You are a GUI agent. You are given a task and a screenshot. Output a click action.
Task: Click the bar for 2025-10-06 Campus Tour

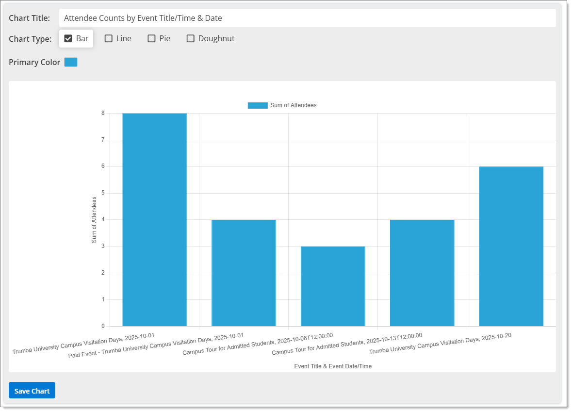point(333,286)
